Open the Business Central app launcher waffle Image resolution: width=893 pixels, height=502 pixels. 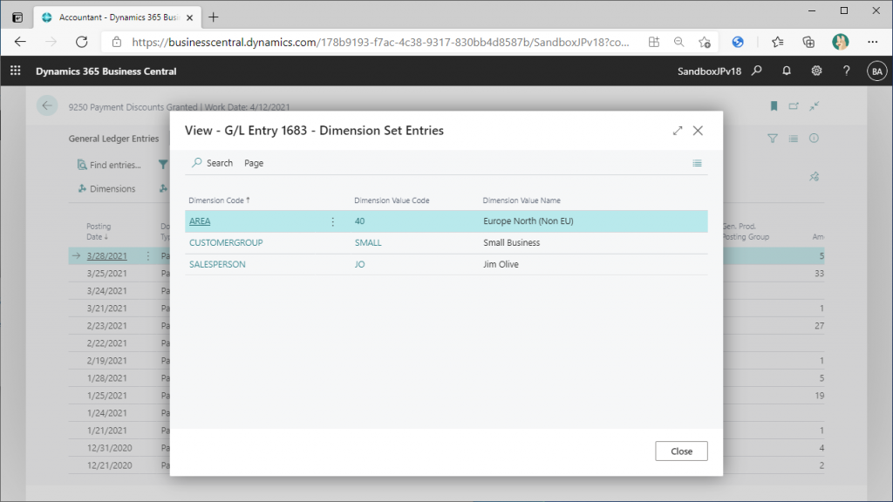tap(15, 71)
